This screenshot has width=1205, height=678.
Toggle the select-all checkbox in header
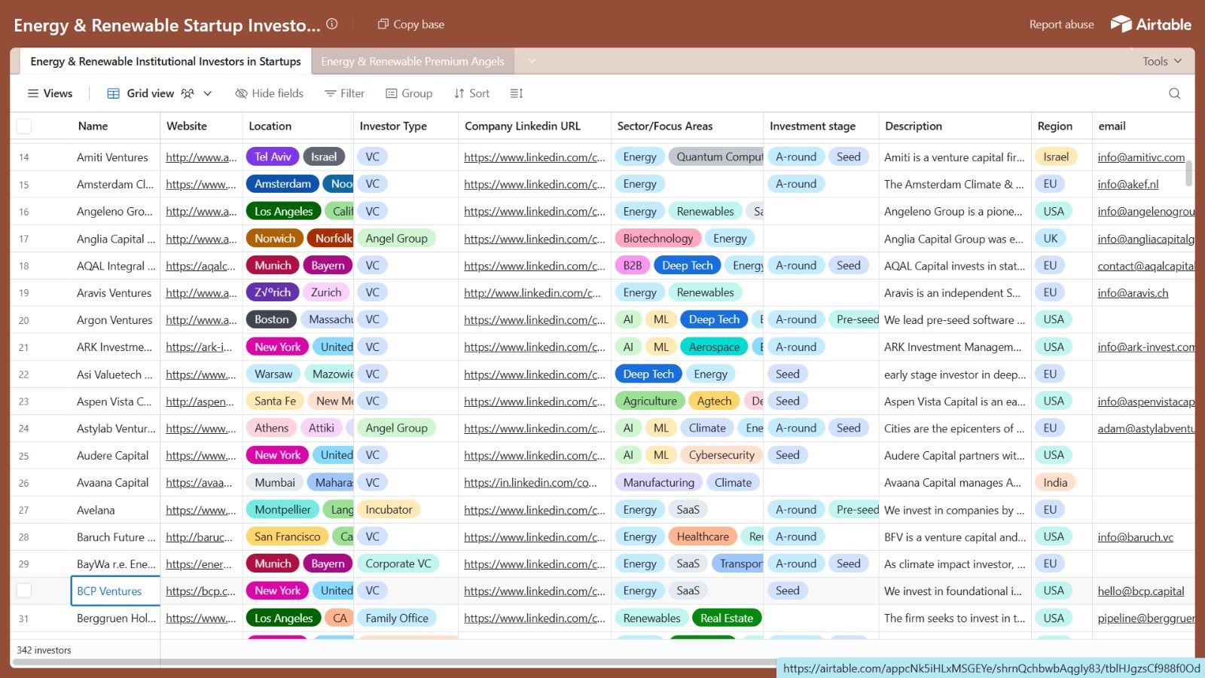click(x=24, y=126)
